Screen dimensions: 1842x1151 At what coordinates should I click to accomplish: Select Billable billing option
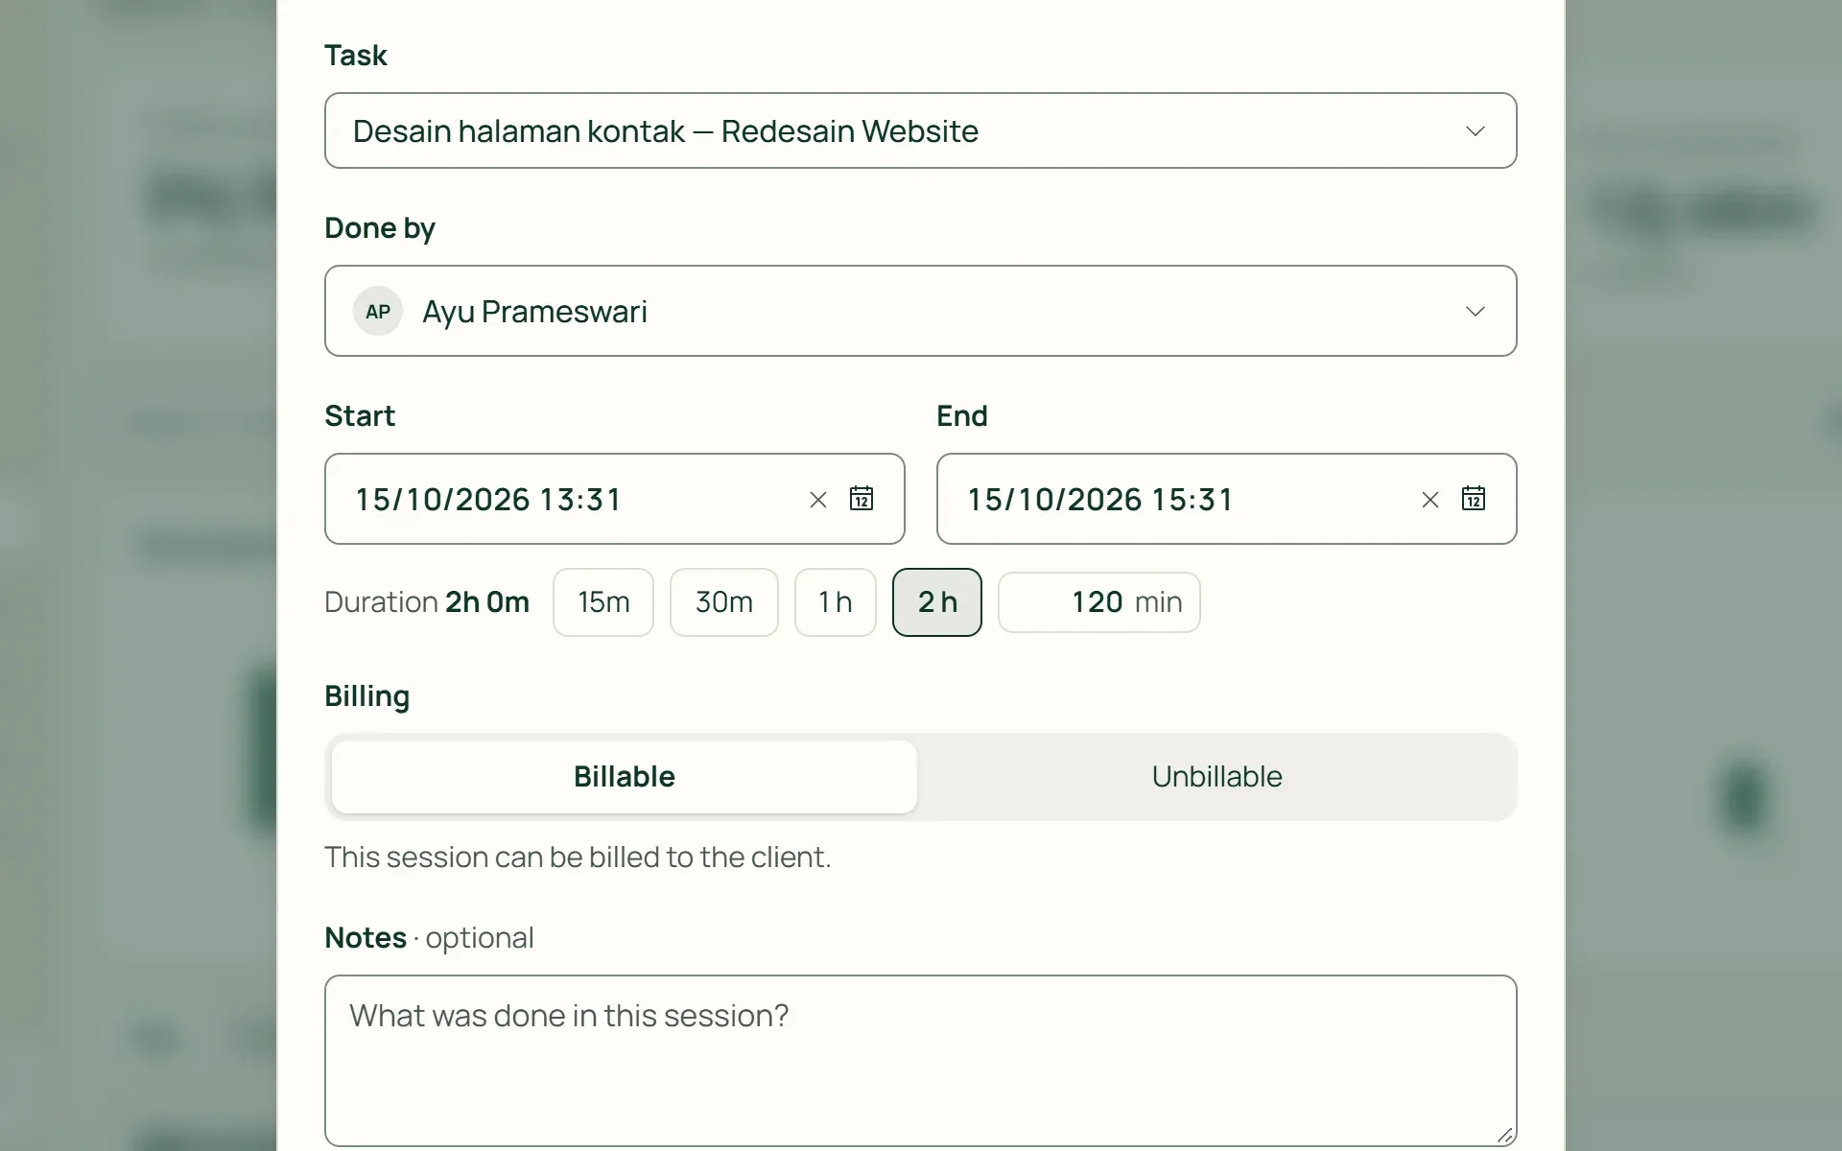(x=625, y=777)
